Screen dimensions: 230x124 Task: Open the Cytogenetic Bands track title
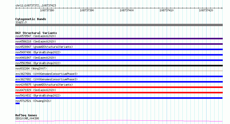click(x=31, y=19)
